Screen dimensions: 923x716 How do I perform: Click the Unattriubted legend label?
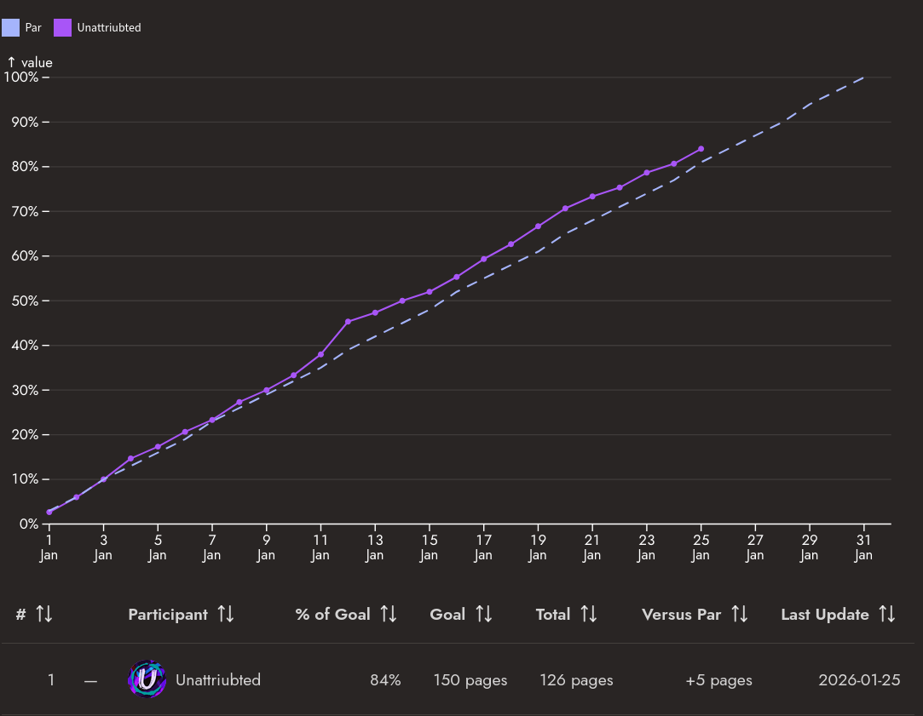[109, 27]
